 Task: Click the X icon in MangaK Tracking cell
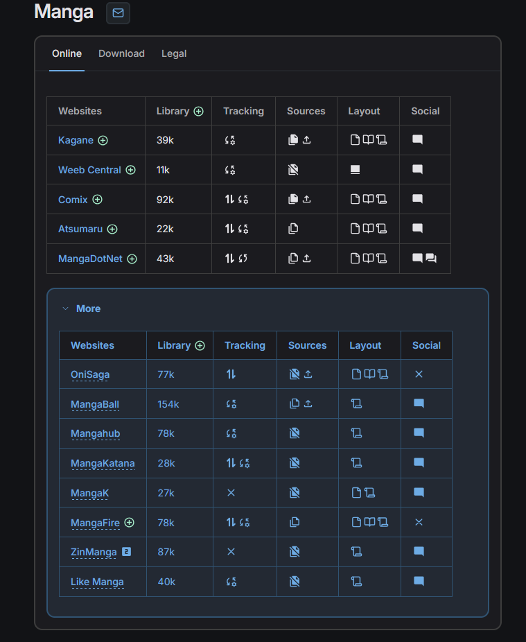click(x=231, y=493)
